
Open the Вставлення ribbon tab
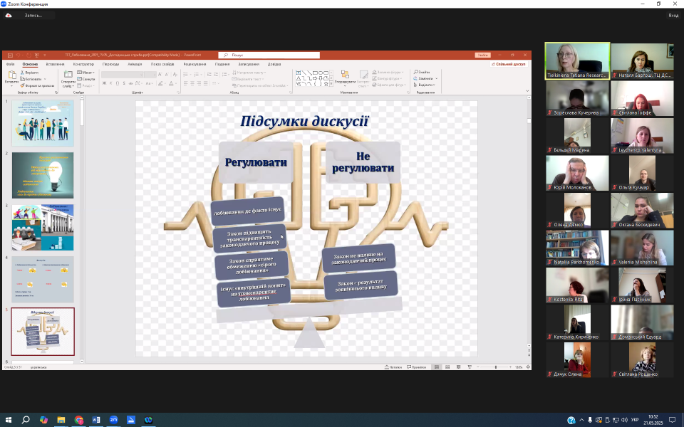click(55, 64)
